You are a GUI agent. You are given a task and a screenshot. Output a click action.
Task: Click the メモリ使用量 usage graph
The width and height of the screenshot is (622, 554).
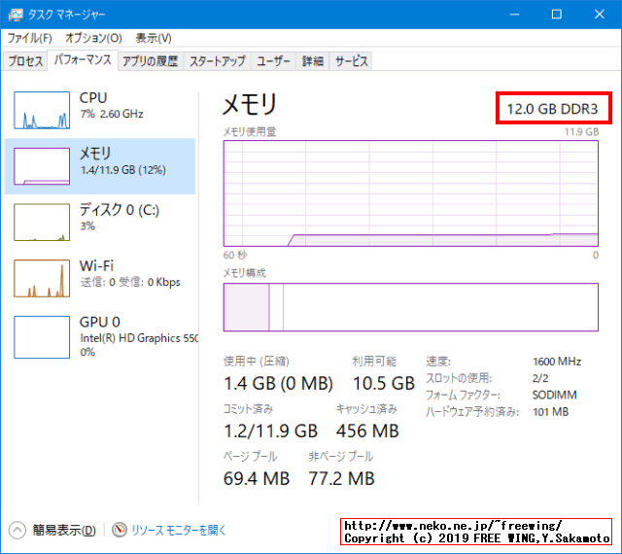(411, 193)
